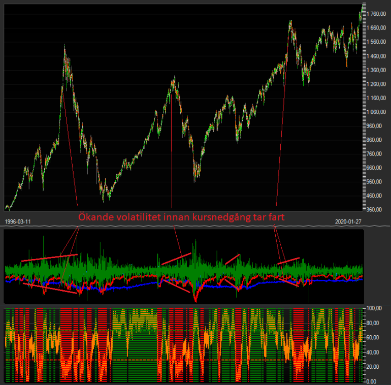391x385 pixels.
Task: Click the 560,00 price axis label
Action: [x=374, y=181]
